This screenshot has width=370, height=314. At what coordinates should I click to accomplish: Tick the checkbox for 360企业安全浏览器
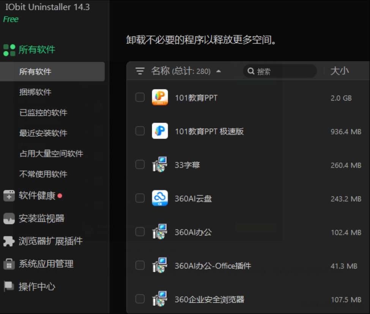[140, 299]
